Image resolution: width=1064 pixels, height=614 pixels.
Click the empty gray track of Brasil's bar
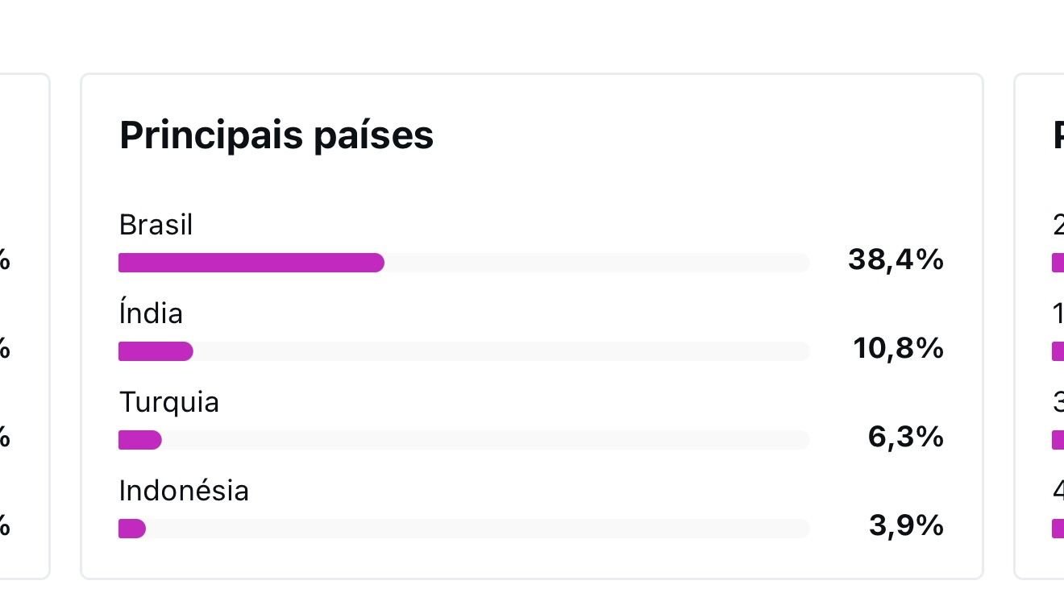click(596, 263)
